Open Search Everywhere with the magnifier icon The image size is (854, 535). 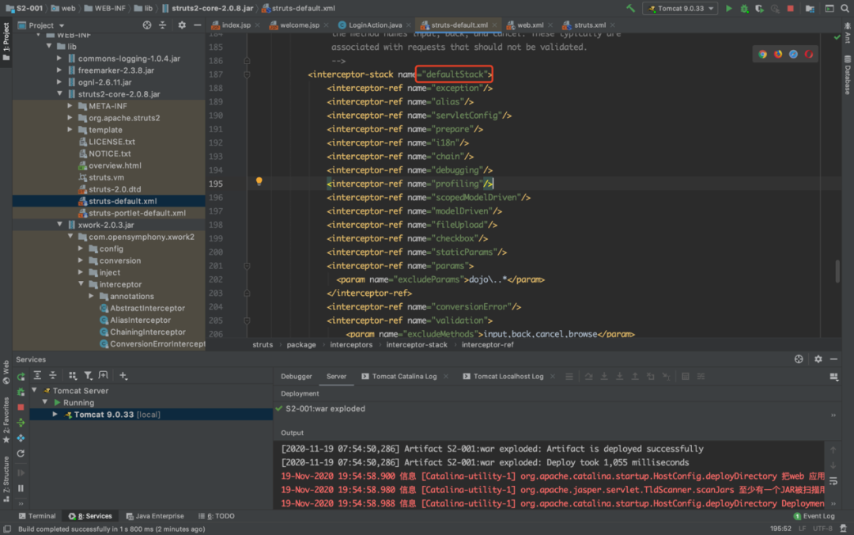[x=845, y=8]
